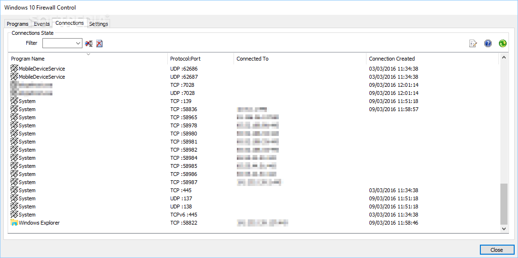Click the TCP :139 port cell
Screen dimensions: 518x258
[x=181, y=101]
